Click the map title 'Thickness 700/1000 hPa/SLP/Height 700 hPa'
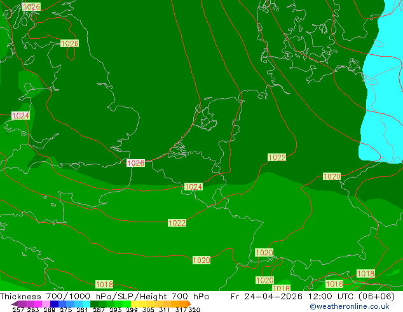Screen dimensions: 403x312 pos(104,297)
